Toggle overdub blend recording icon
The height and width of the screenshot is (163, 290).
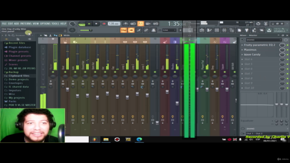point(148,24)
